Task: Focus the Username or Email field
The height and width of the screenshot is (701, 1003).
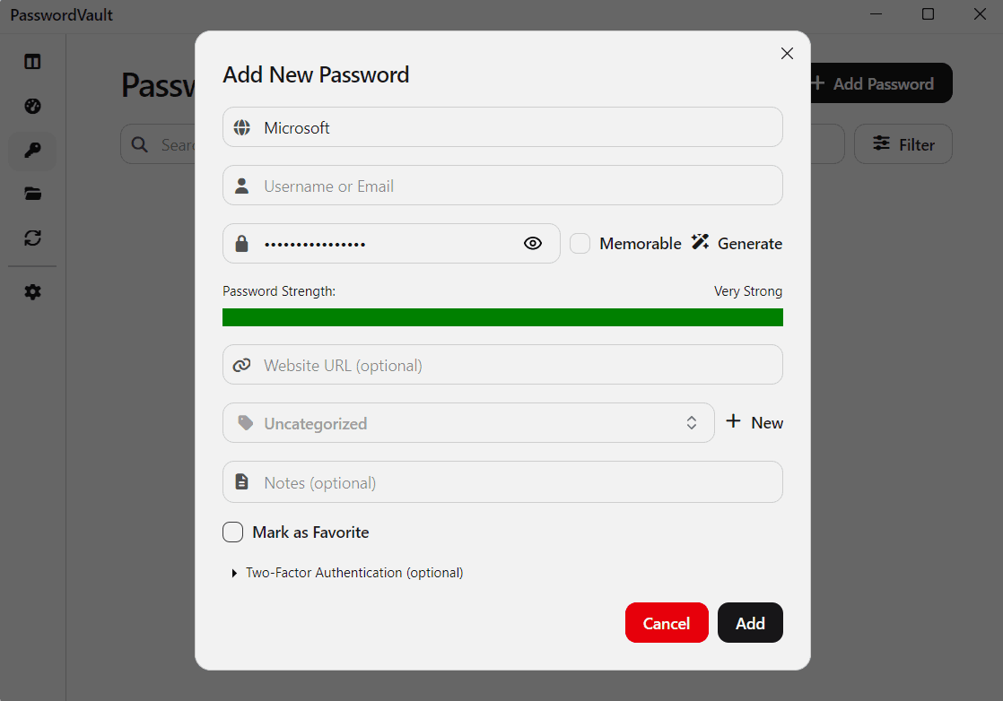Action: click(x=502, y=186)
